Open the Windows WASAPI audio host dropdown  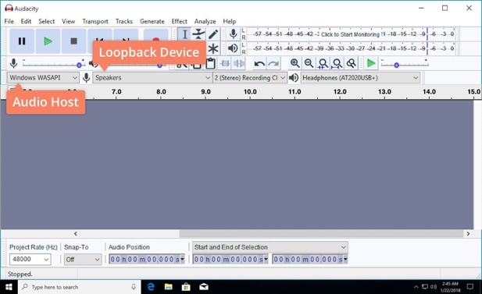pyautogui.click(x=43, y=78)
